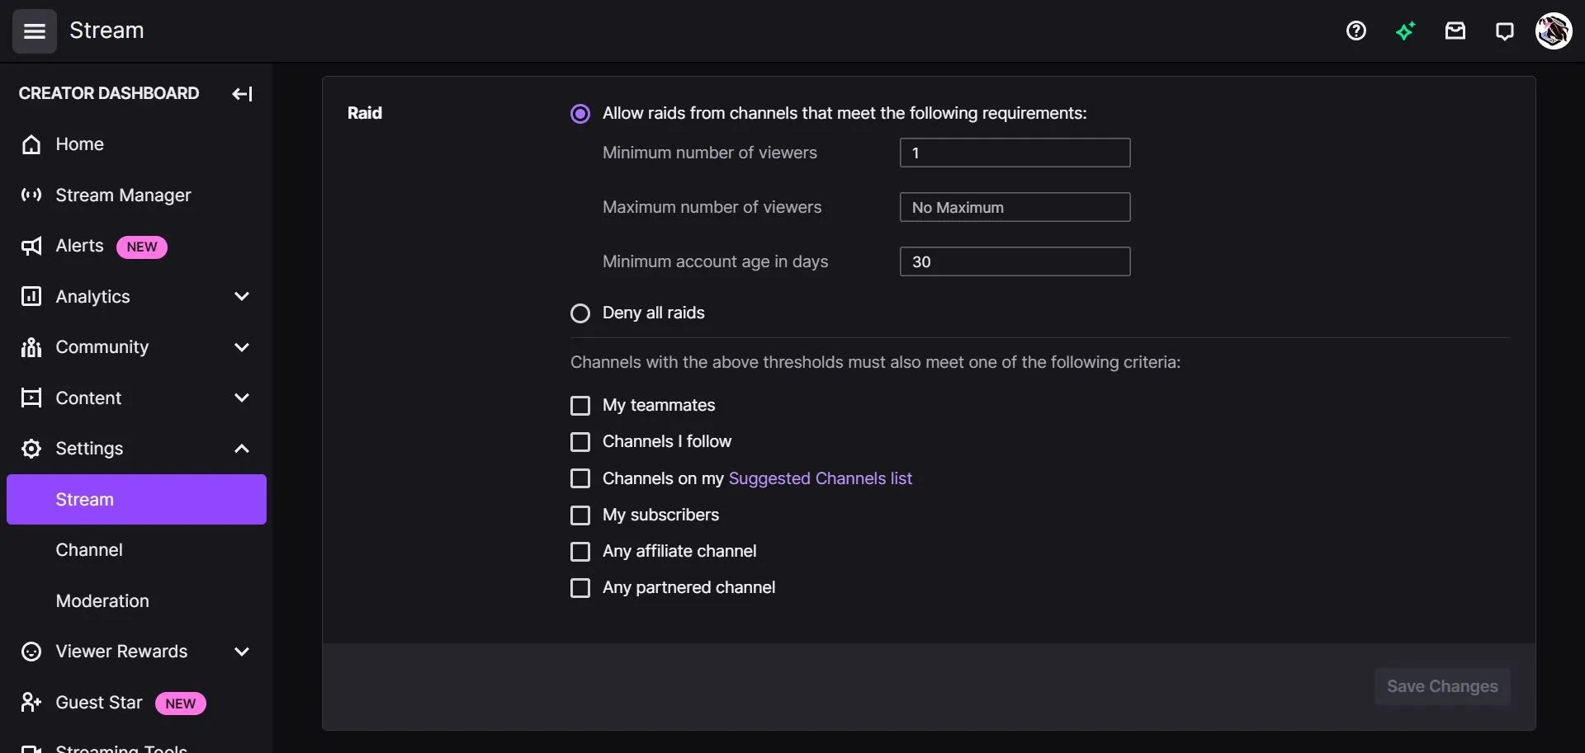Screen dimensions: 1585x753
Task: Expand the Analytics section
Action: tap(241, 296)
